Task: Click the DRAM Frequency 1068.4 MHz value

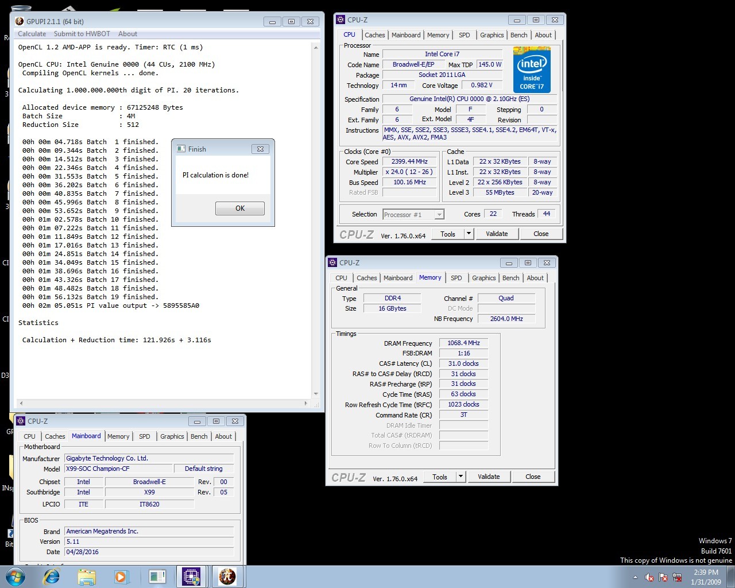Action: [x=463, y=343]
